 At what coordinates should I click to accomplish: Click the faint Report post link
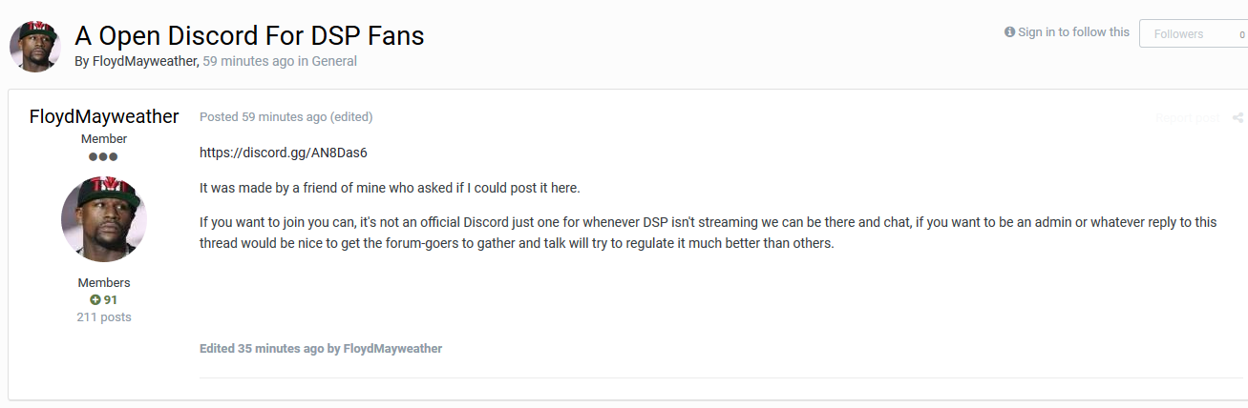pyautogui.click(x=1187, y=118)
